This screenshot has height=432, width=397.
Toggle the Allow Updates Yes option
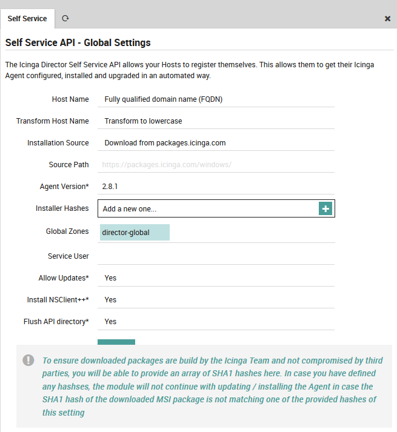coord(216,278)
